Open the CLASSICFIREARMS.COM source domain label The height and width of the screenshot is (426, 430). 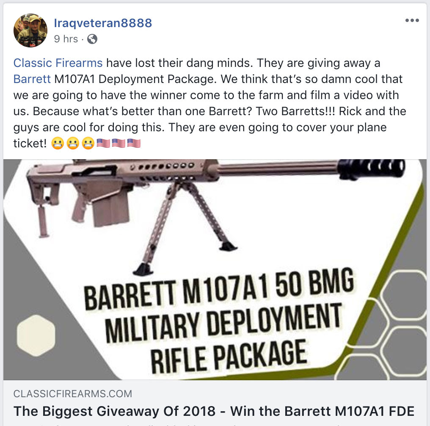click(x=73, y=394)
